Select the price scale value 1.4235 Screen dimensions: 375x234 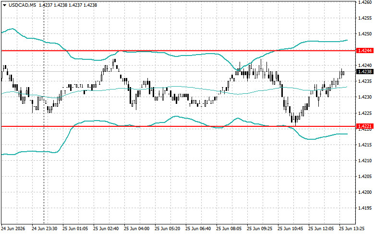click(365, 81)
